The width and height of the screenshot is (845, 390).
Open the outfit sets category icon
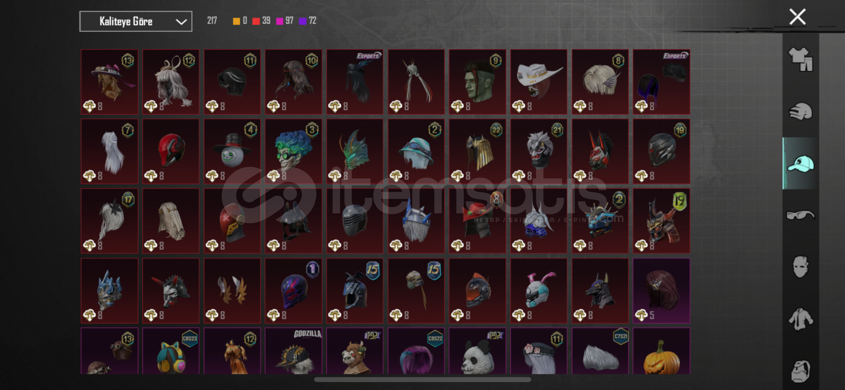(x=800, y=59)
